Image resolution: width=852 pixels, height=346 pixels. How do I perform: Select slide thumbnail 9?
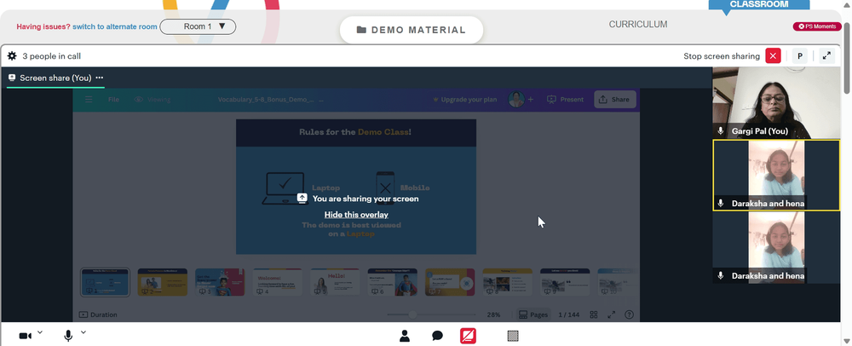tap(565, 282)
